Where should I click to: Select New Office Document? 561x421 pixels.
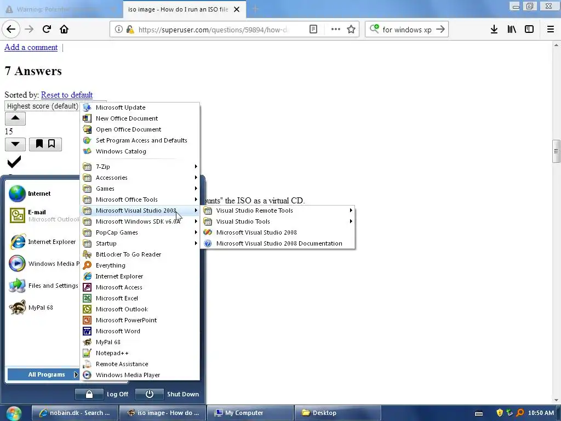(x=140, y=118)
